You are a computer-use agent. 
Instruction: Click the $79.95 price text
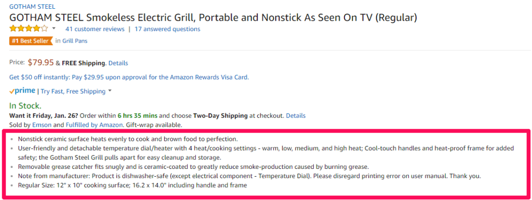pos(41,63)
